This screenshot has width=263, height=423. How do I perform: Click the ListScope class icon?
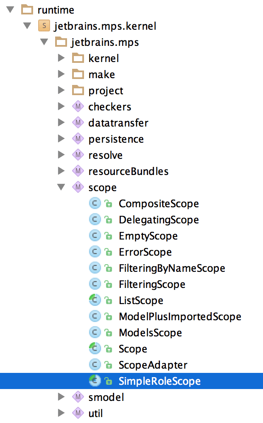[94, 300]
